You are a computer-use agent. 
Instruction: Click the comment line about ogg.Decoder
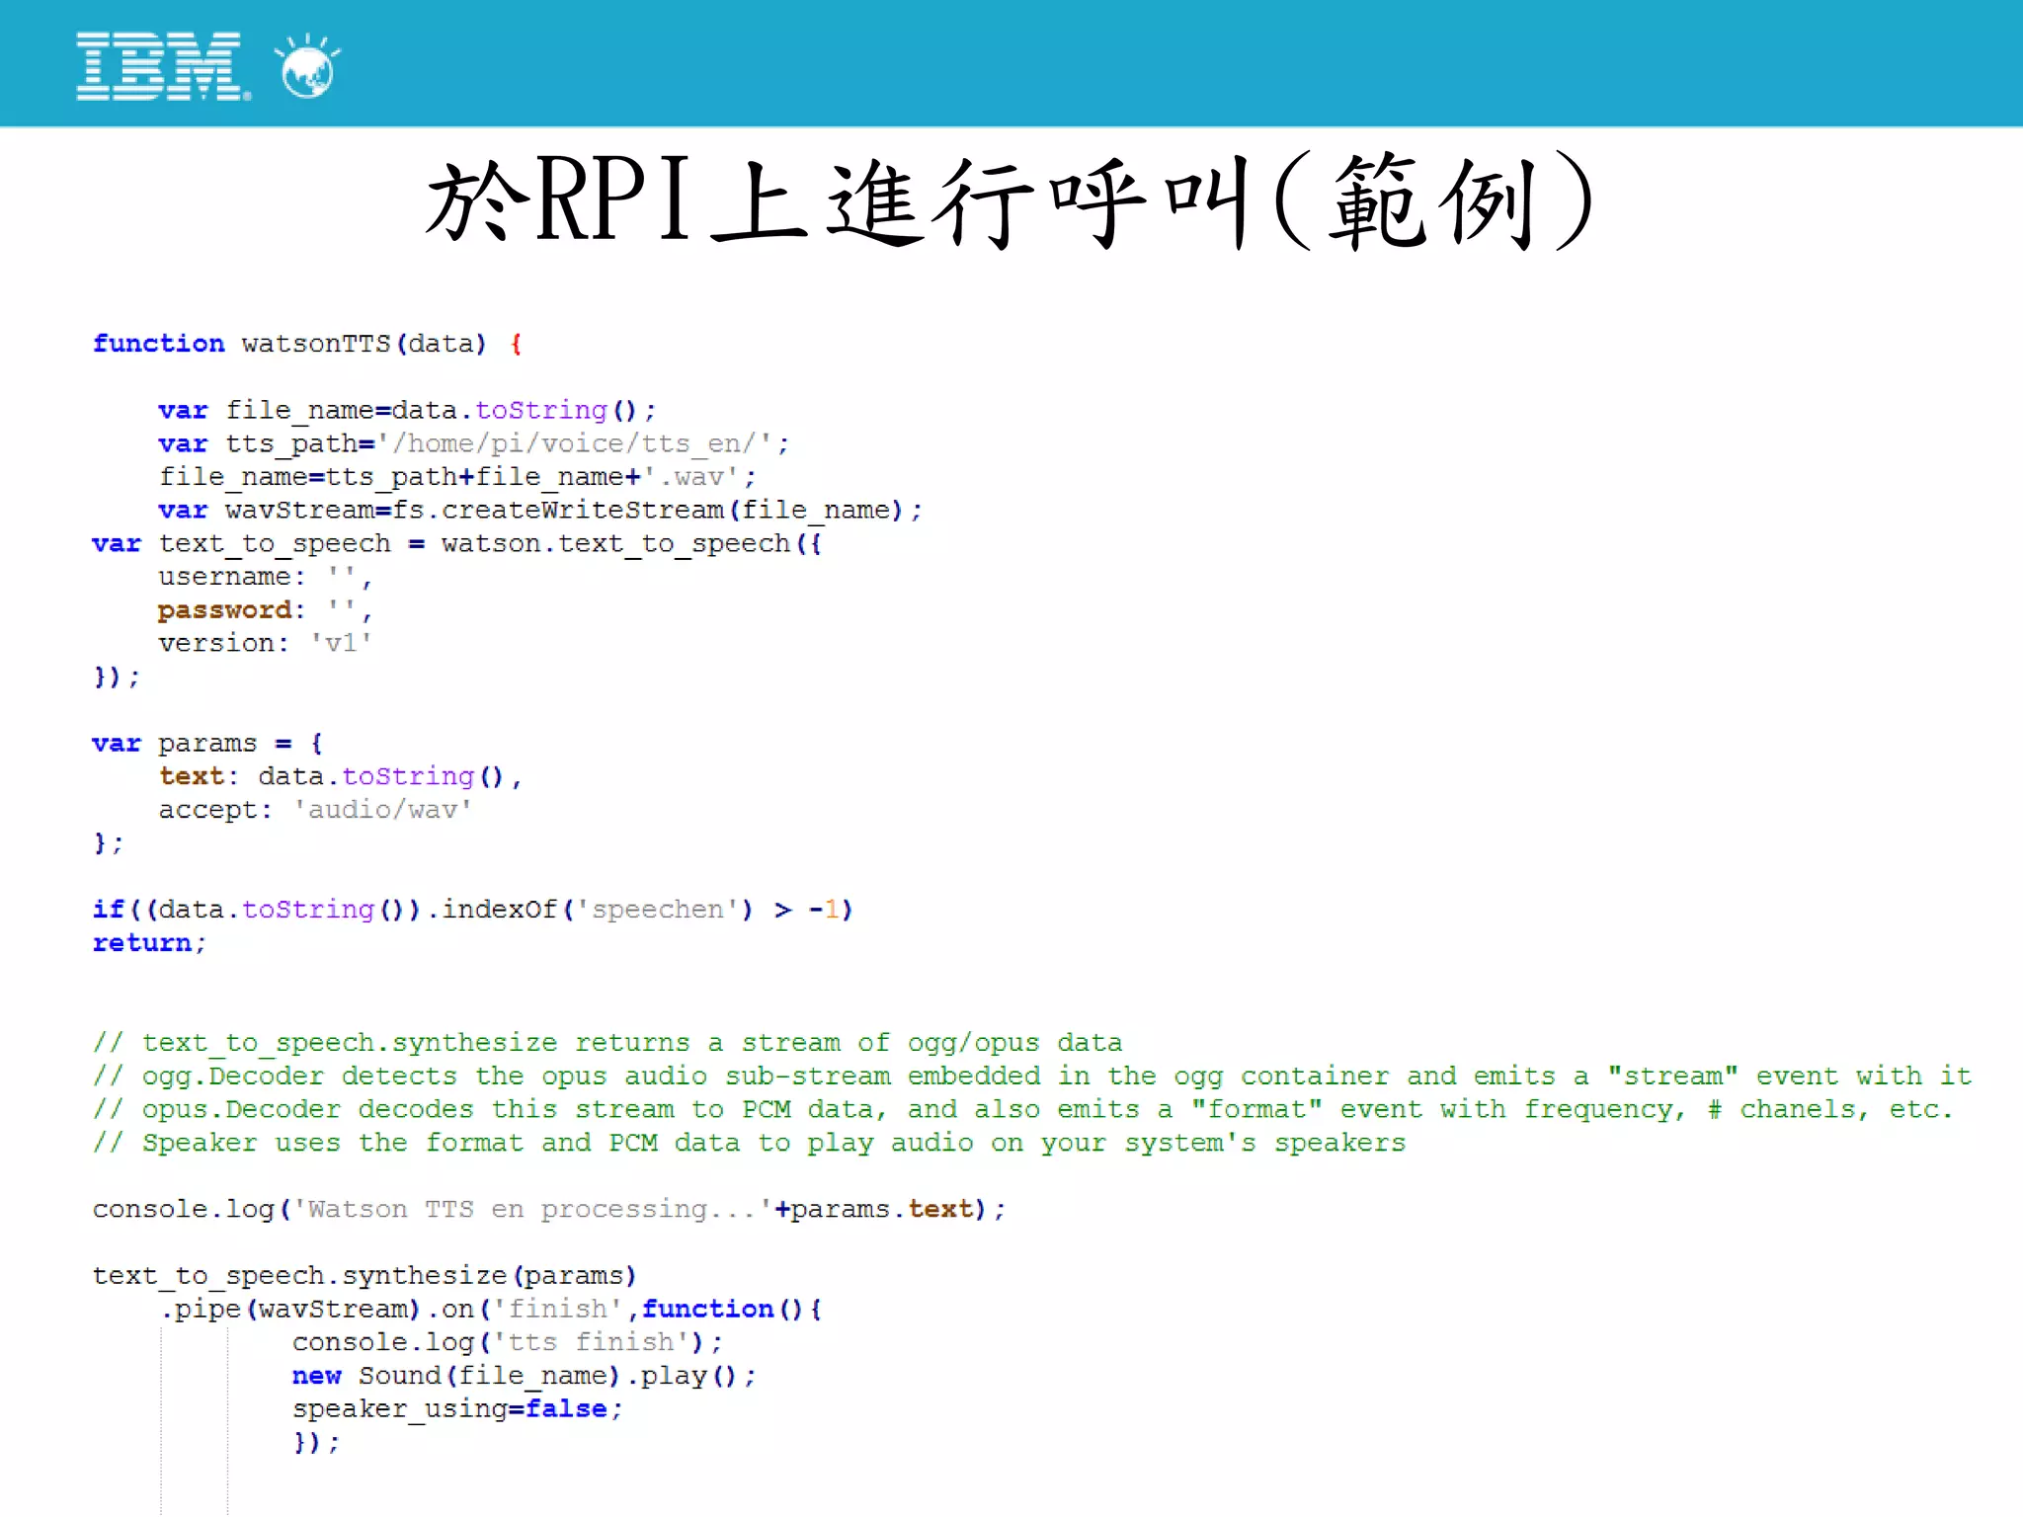[x=1032, y=1077]
